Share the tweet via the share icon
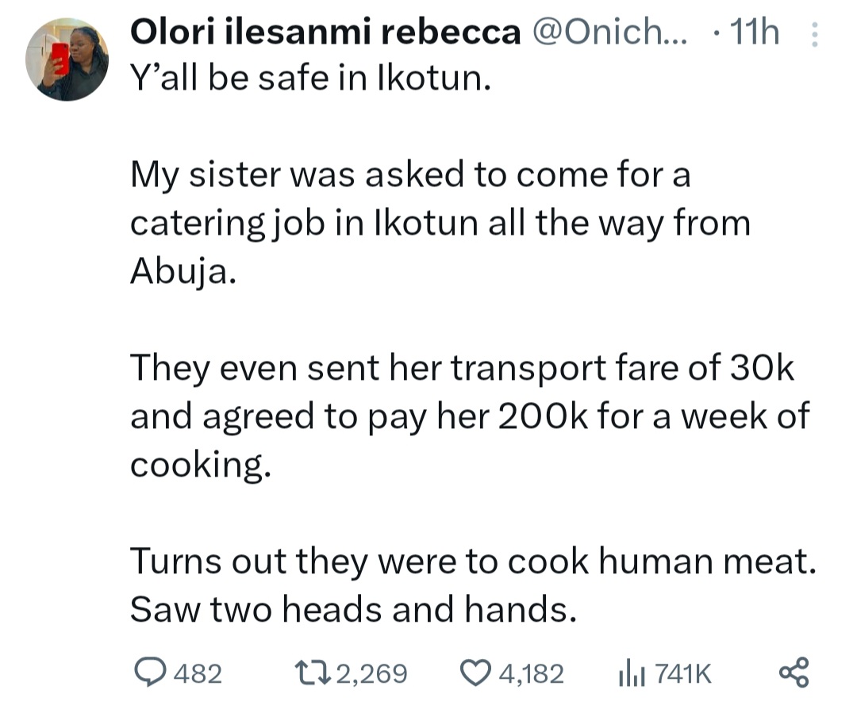Image resolution: width=857 pixels, height=705 pixels. (x=794, y=673)
